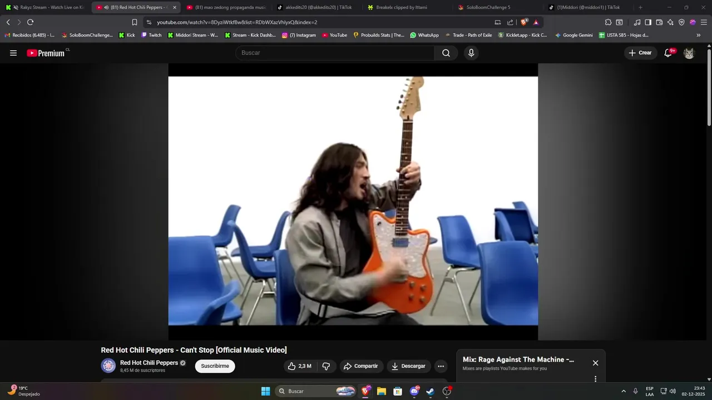Click the Compartir share button
712x400 pixels.
tap(361, 366)
